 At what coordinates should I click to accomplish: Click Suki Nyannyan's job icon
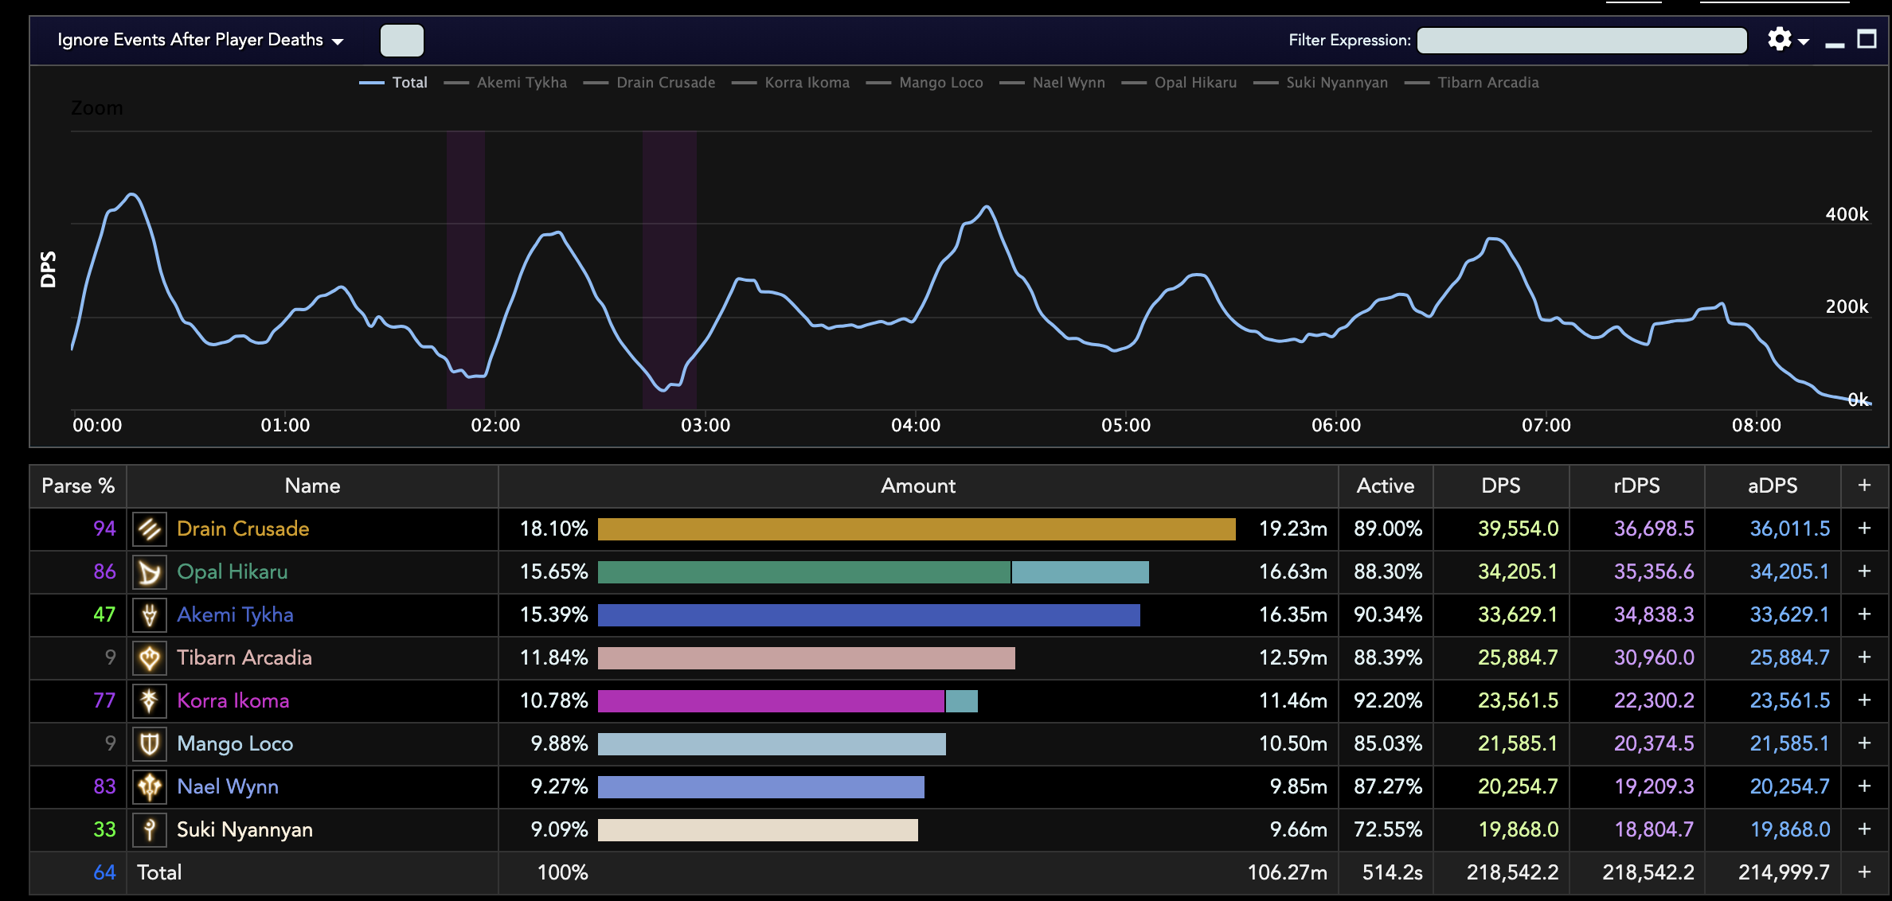tap(150, 830)
